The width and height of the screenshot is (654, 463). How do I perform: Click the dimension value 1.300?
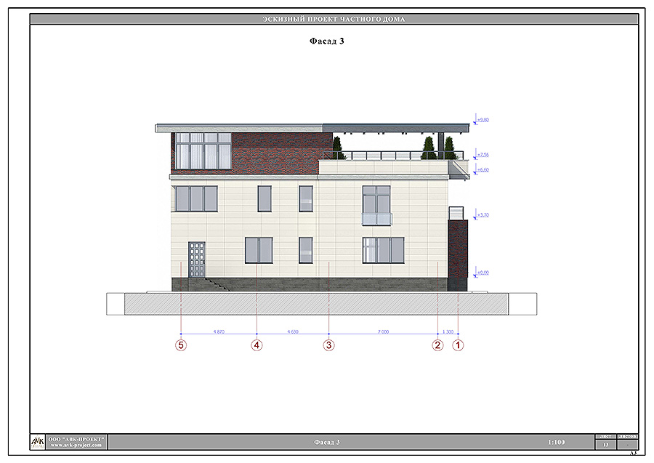coord(448,331)
